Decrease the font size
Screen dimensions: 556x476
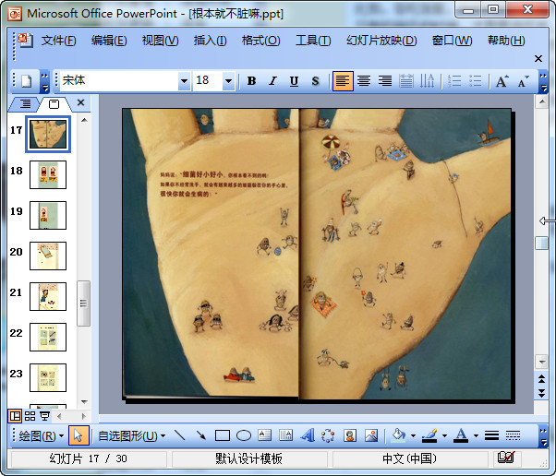point(523,81)
